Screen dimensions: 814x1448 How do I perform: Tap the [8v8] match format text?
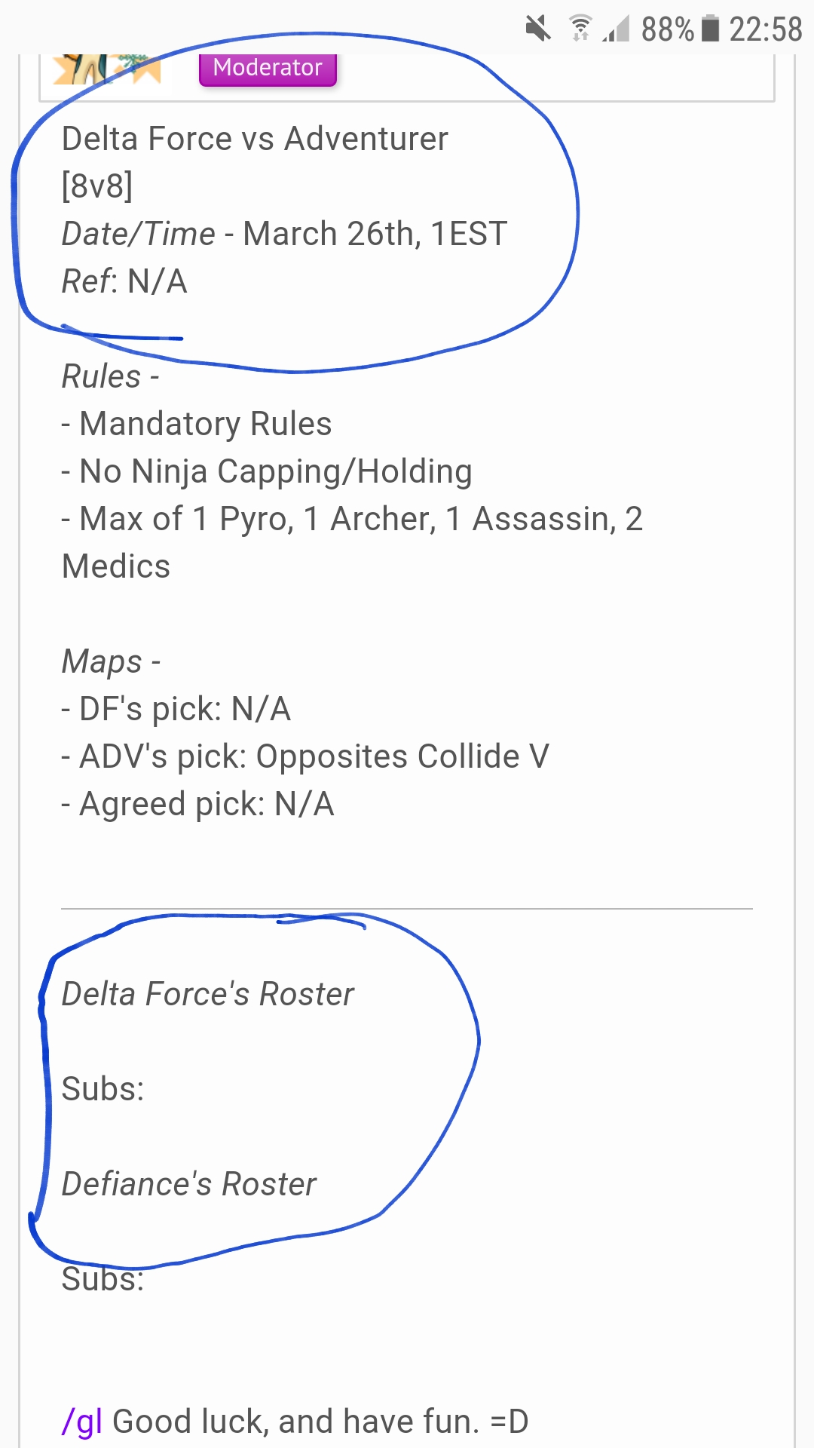coord(97,186)
